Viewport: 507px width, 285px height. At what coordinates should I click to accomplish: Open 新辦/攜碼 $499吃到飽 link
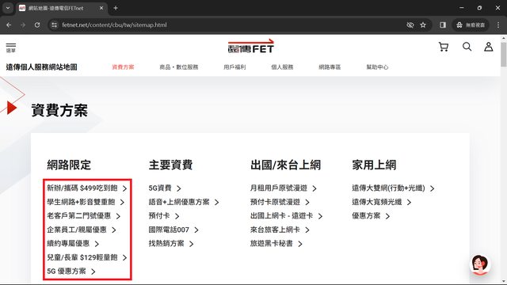click(86, 188)
